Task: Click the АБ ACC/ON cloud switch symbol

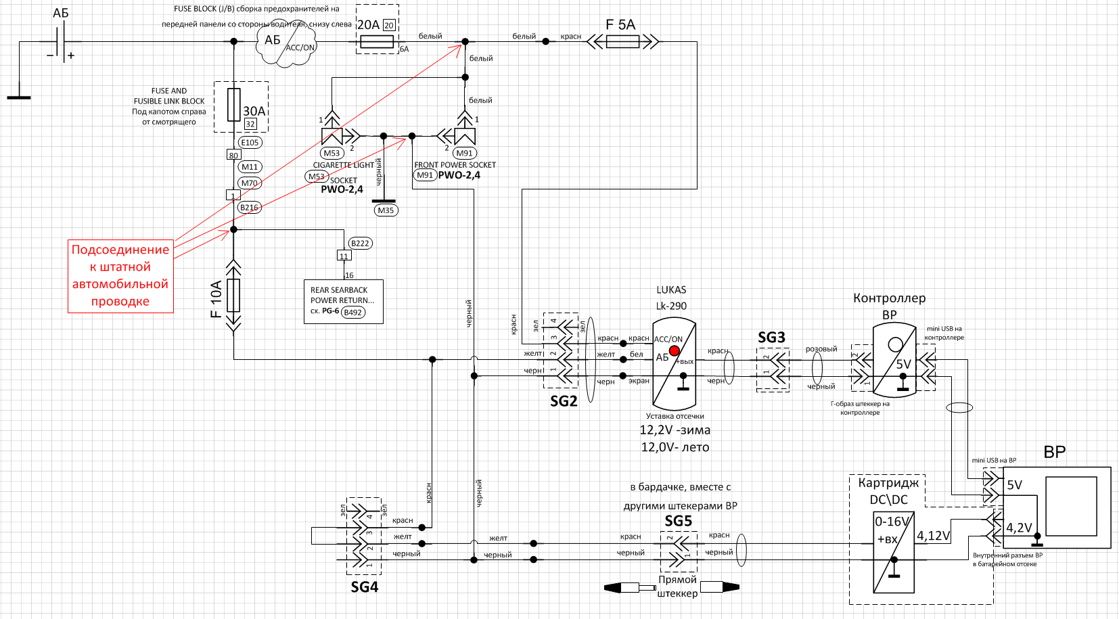Action: coord(286,44)
